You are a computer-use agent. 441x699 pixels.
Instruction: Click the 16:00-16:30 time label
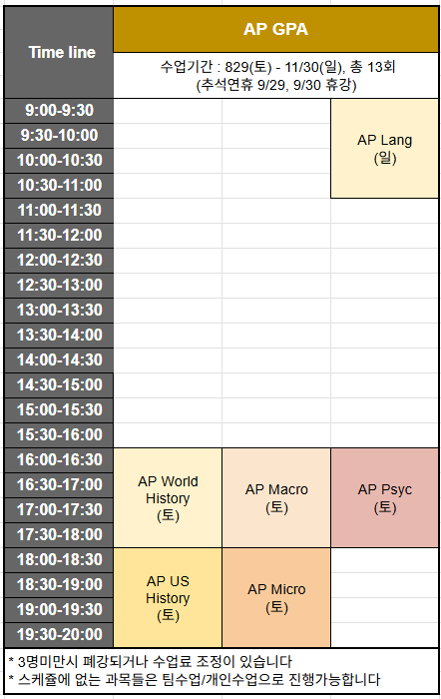[59, 460]
